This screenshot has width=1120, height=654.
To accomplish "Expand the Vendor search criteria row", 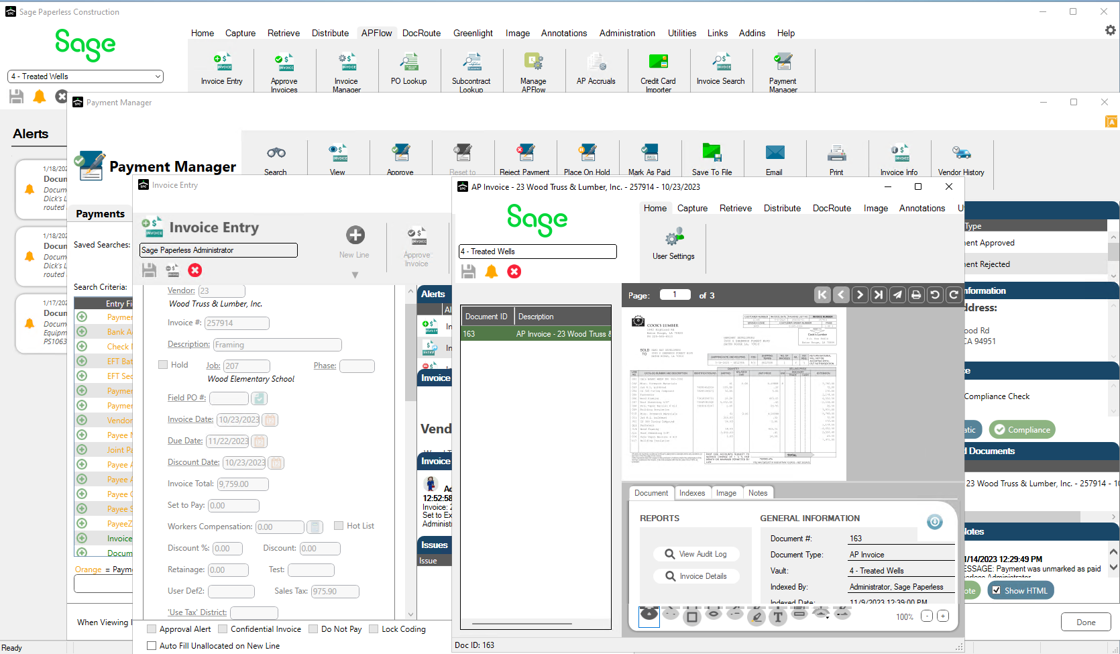I will (x=82, y=420).
